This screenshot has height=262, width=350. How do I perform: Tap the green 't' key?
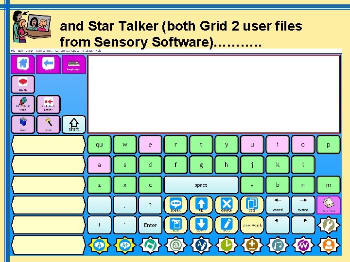pos(201,145)
